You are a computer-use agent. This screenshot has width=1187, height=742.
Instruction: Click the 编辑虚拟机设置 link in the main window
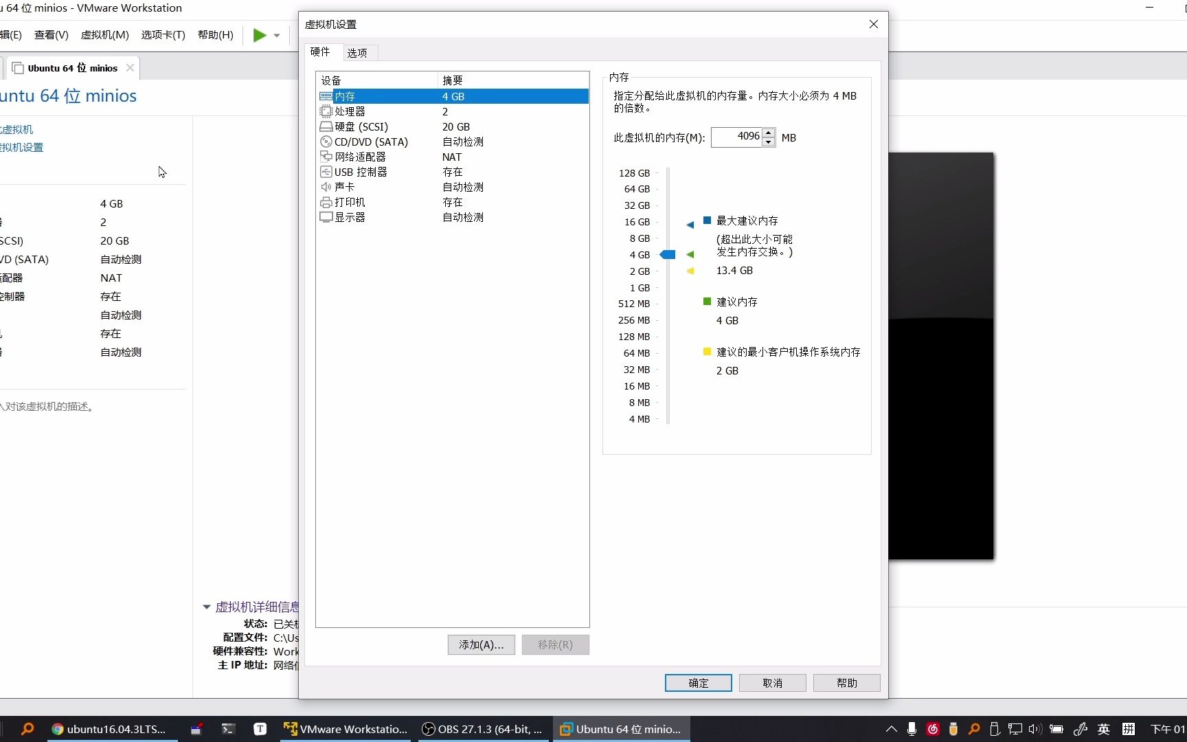(x=21, y=147)
